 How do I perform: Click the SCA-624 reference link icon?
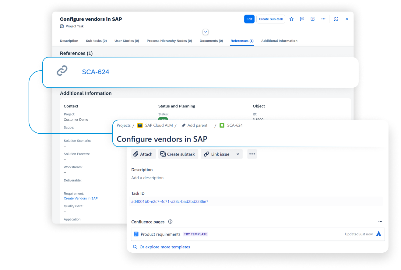[62, 70]
